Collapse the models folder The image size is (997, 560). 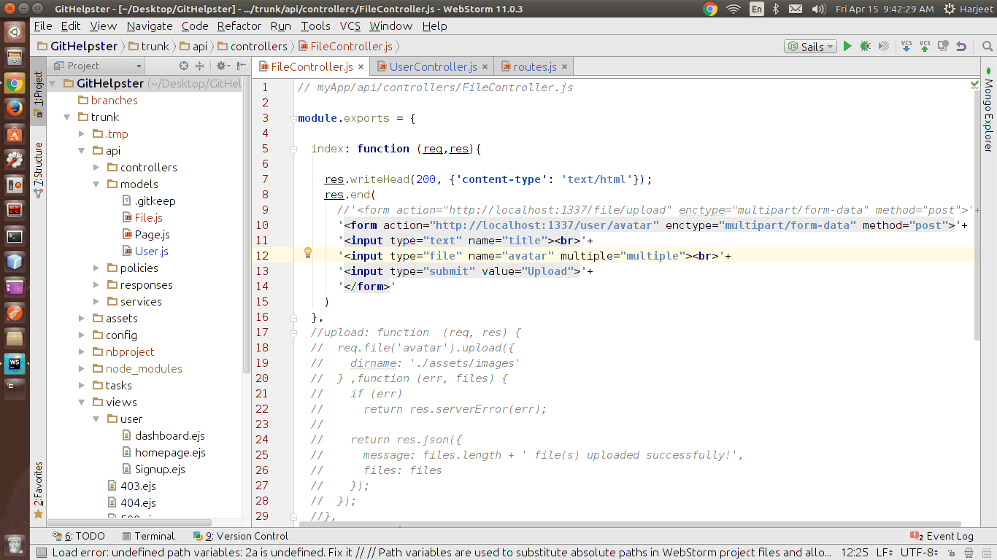(x=96, y=184)
